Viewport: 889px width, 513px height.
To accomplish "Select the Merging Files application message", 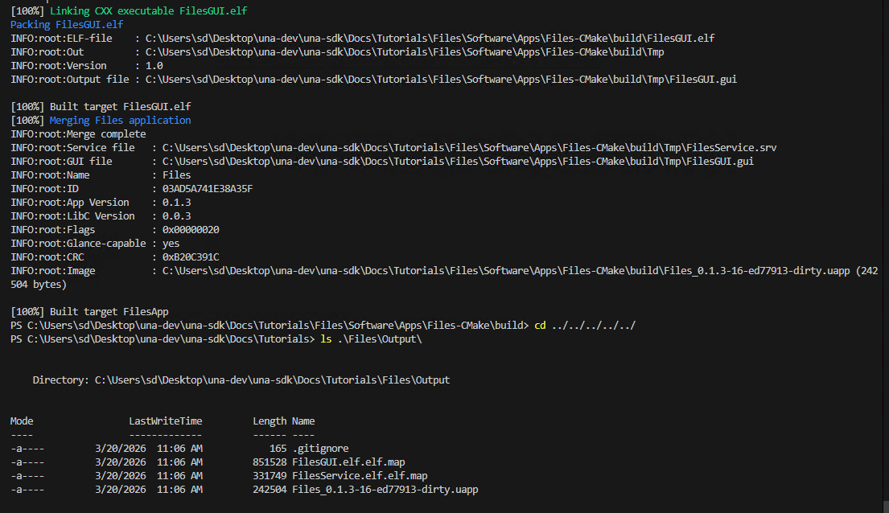I will (x=119, y=120).
